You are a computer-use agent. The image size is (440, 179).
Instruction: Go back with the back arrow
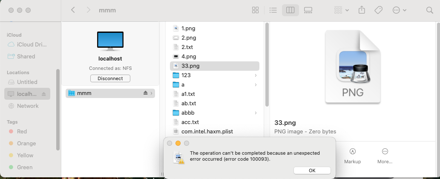(x=73, y=10)
